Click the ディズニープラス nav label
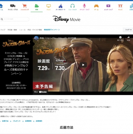The width and height of the screenshot is (133, 134). 13,10
